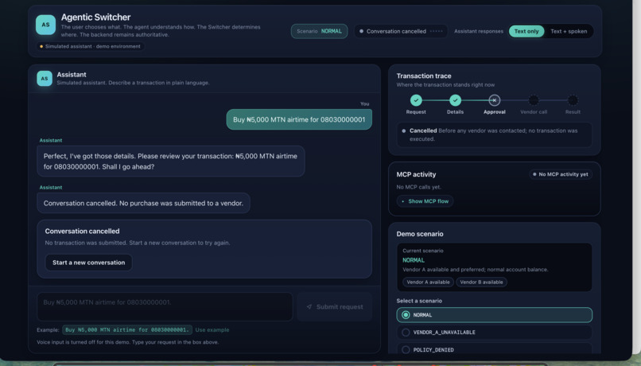641x366 pixels.
Task: Select VENDOR_A_UNAVAILABLE scenario
Action: click(494, 333)
